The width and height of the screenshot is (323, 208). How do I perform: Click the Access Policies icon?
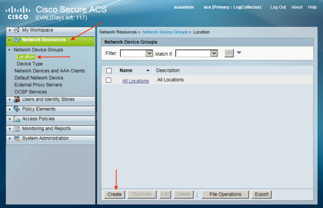point(17,119)
